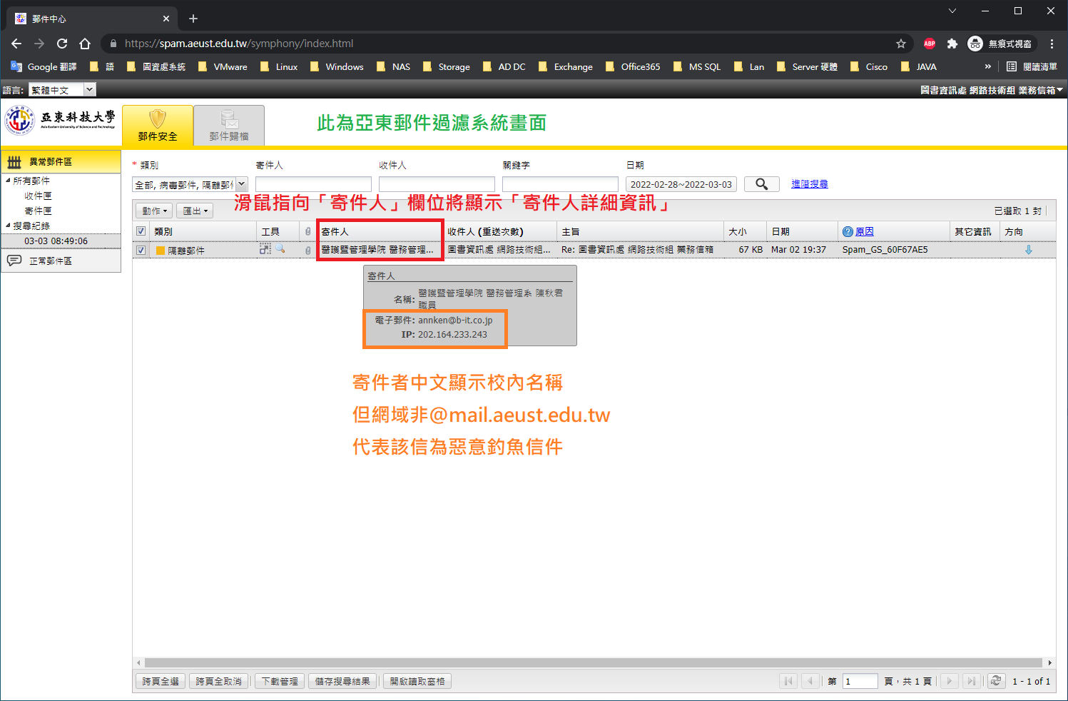This screenshot has height=701, width=1068.
Task: Click the blue help icon beside 原因
Action: 848,231
